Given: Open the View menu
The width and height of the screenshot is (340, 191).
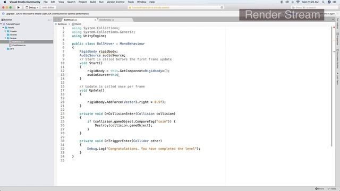Looking at the screenshot, I should point(61,2).
